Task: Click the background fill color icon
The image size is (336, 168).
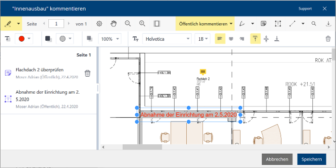Action: click(49, 39)
